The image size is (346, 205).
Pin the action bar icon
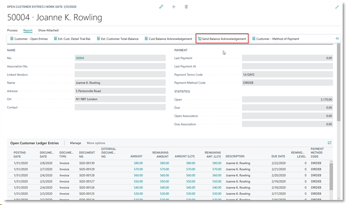pos(337,39)
